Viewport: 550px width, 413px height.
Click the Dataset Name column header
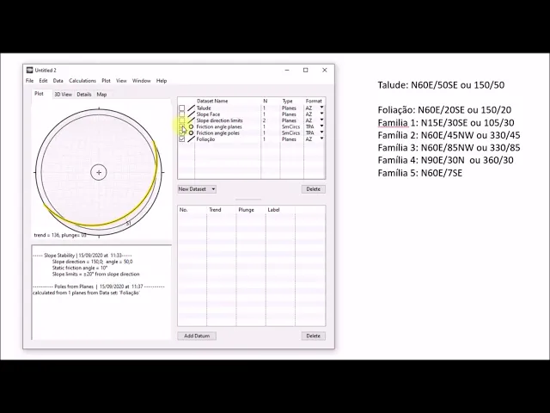[x=212, y=101]
